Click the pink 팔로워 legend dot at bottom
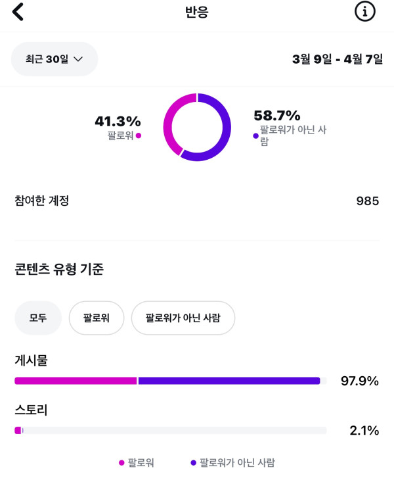The width and height of the screenshot is (394, 486). [121, 463]
